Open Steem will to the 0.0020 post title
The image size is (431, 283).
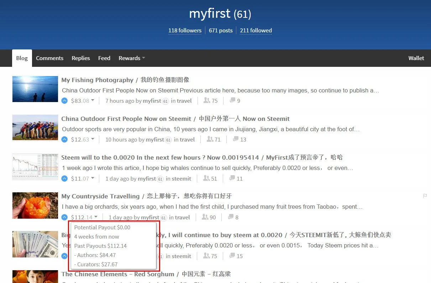[x=202, y=157]
